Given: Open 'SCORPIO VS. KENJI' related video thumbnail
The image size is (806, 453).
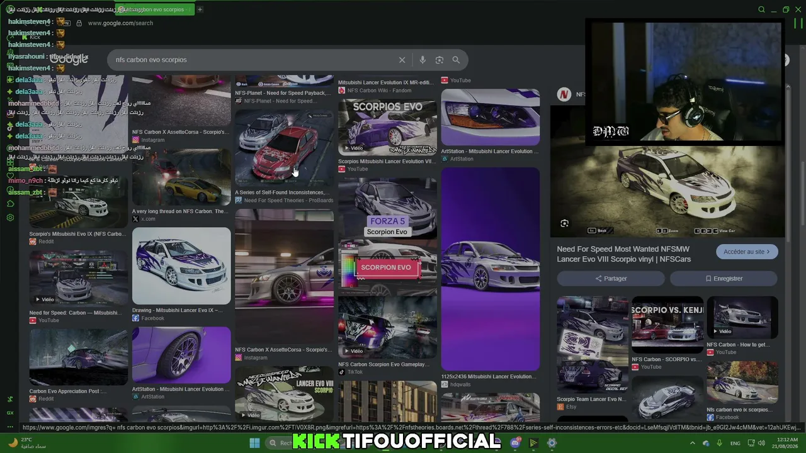Looking at the screenshot, I should pos(667,325).
